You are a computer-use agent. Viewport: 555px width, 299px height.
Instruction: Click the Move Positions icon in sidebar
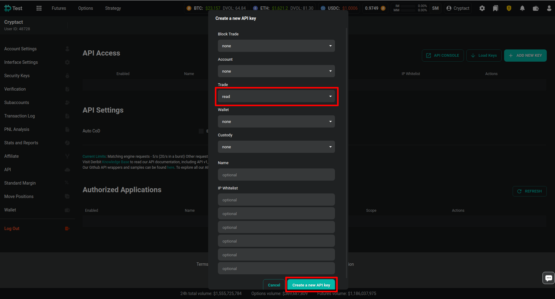point(67,196)
